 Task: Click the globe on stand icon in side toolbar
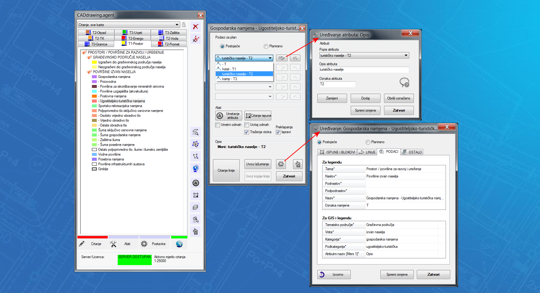pos(196,168)
